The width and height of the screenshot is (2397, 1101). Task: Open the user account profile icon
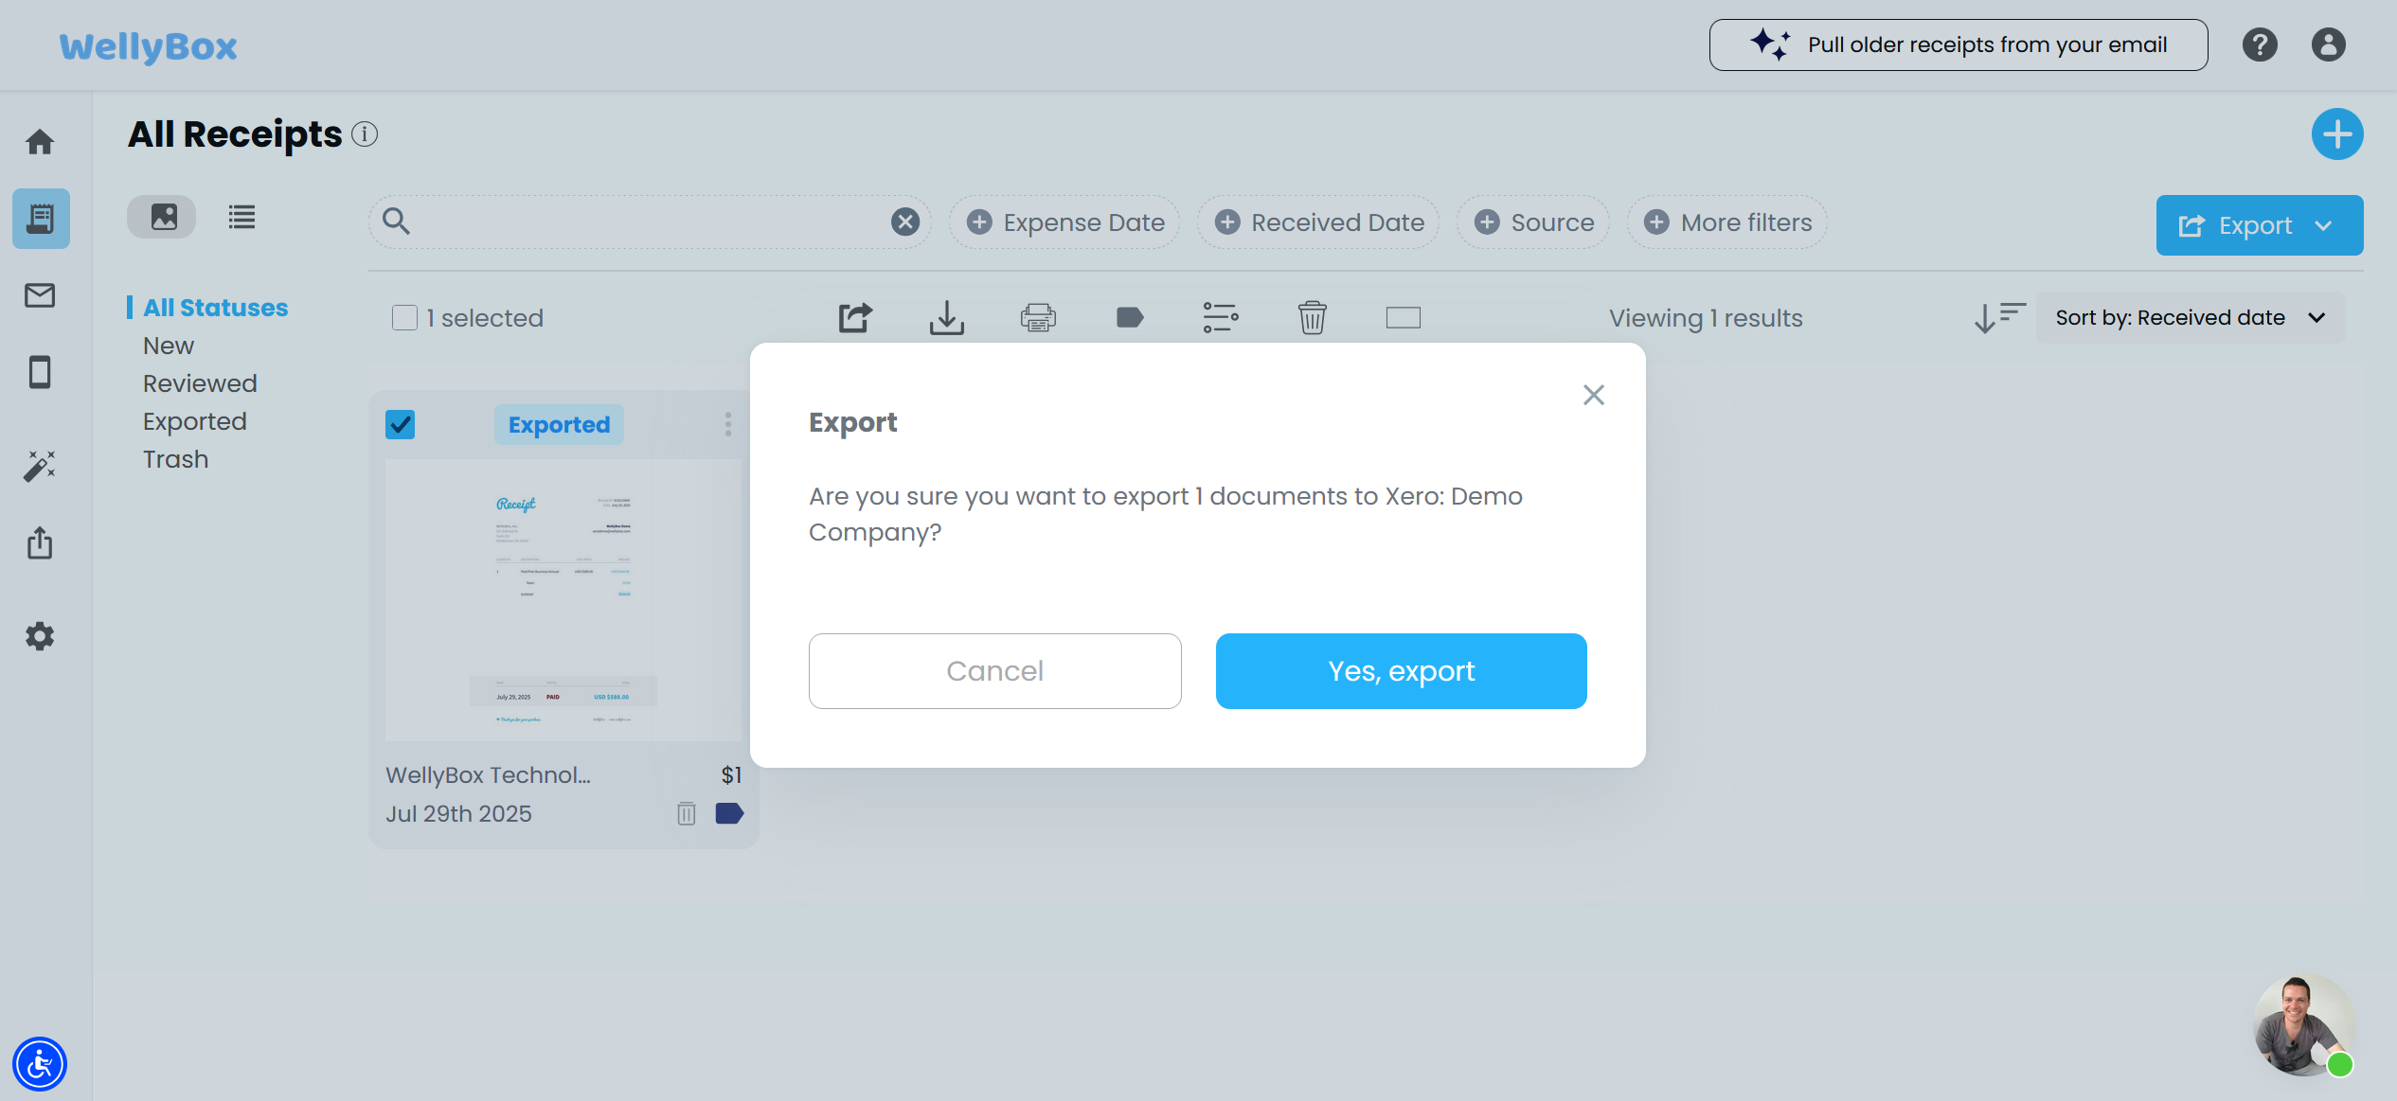2328,44
